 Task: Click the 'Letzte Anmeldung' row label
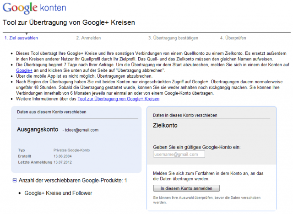[x=35, y=162]
